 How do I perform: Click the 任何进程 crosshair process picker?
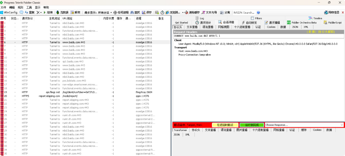coord(121,13)
